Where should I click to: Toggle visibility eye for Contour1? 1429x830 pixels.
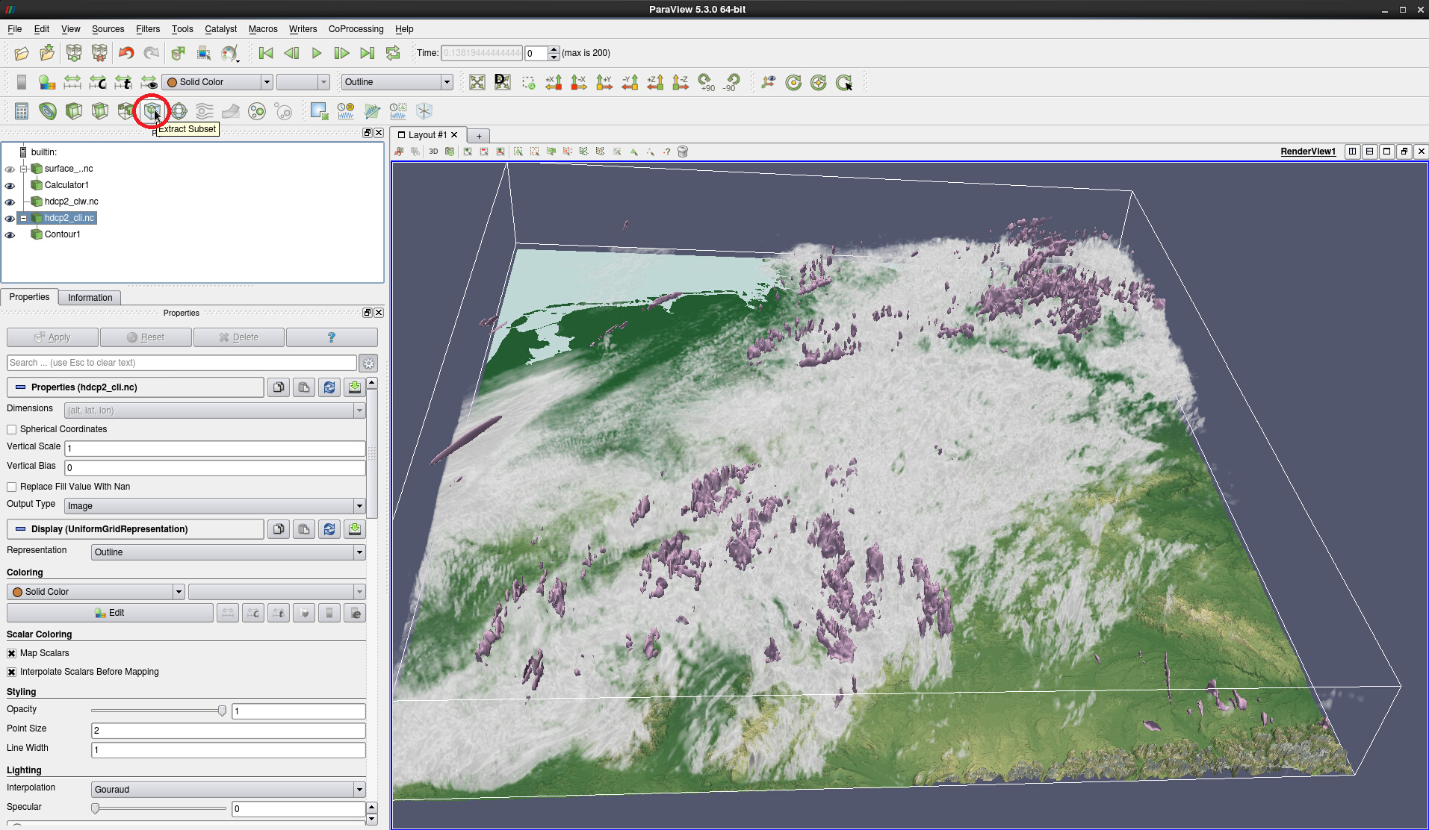point(10,234)
